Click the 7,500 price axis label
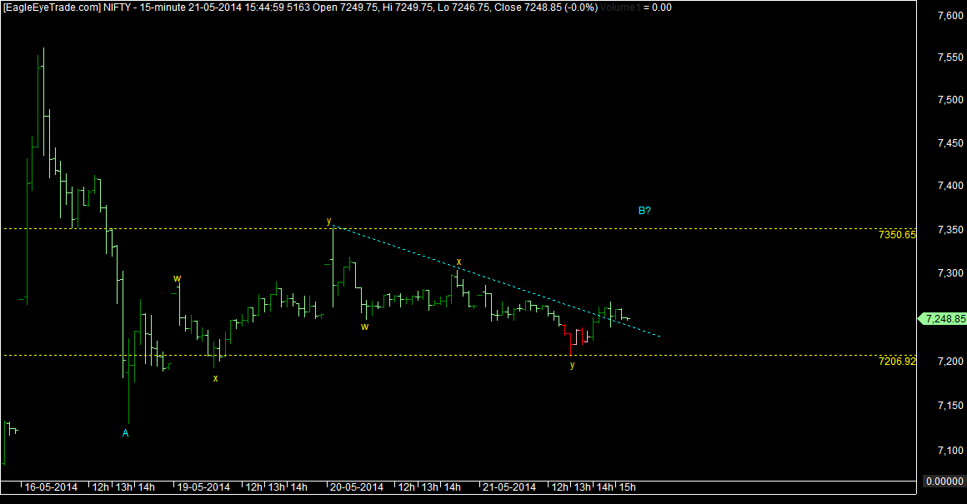967x504 pixels. click(x=950, y=100)
